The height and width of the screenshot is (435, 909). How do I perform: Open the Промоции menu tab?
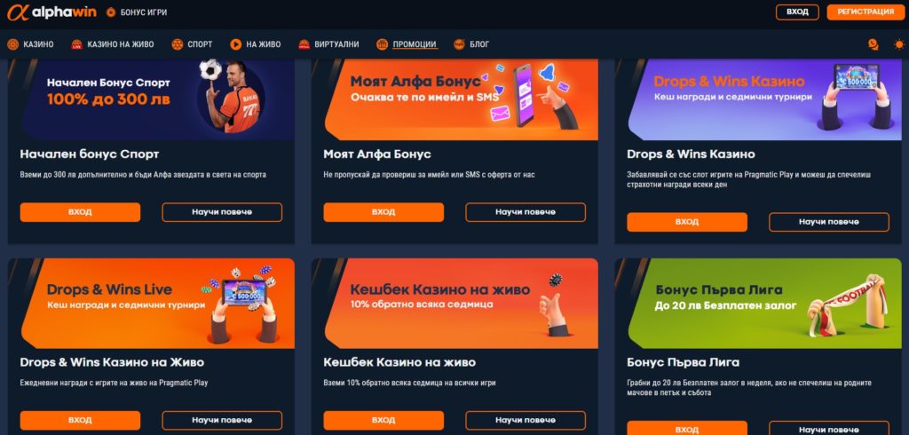(414, 44)
